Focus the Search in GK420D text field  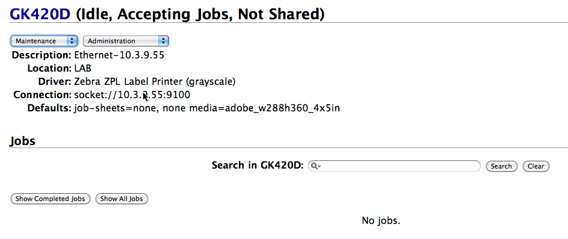click(x=394, y=166)
